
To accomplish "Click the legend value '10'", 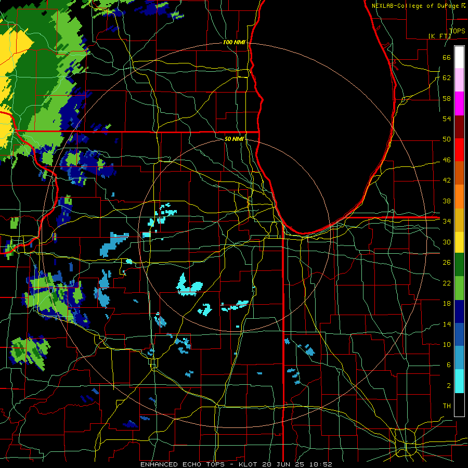I will coord(447,344).
